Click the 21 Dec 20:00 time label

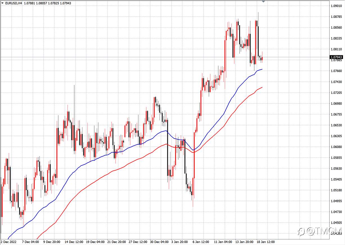[x=117, y=242]
